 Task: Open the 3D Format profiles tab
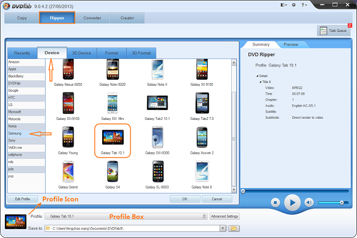(141, 53)
